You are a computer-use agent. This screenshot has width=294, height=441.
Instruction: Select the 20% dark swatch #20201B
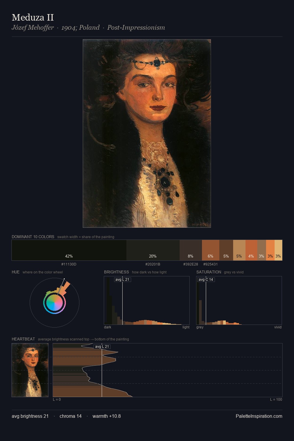(153, 250)
